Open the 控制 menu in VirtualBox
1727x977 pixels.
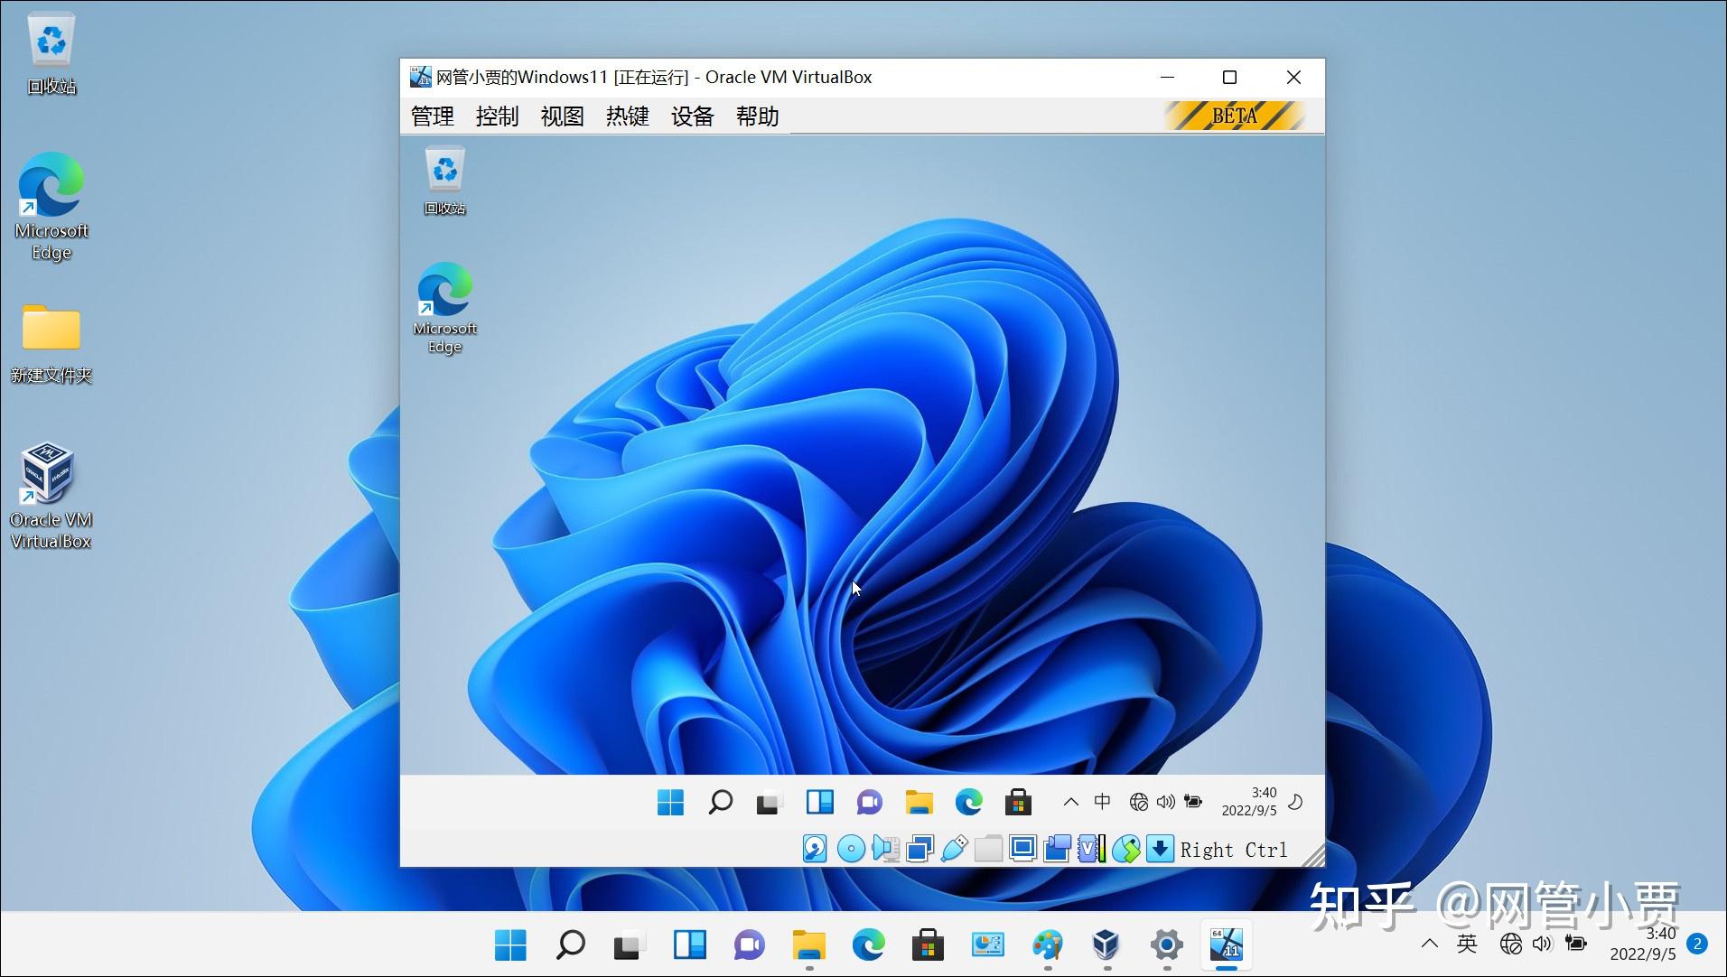point(498,116)
